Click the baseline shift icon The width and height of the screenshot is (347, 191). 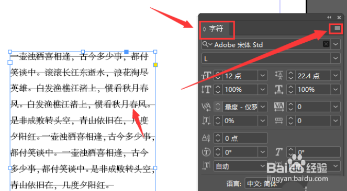click(x=206, y=138)
